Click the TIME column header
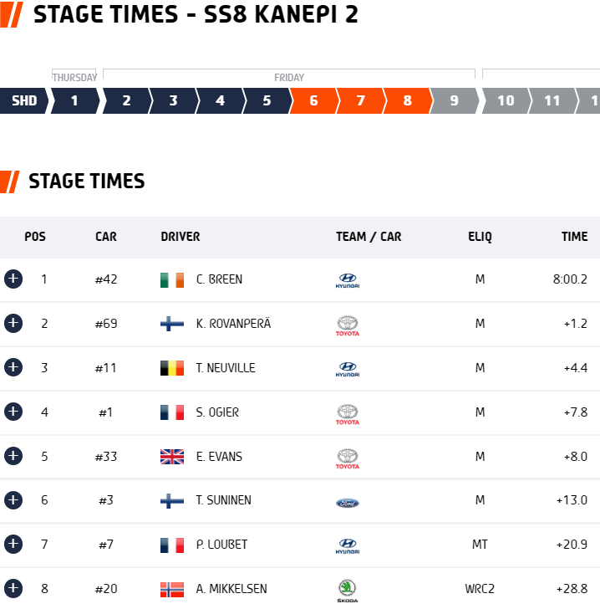This screenshot has width=600, height=609. [x=574, y=237]
